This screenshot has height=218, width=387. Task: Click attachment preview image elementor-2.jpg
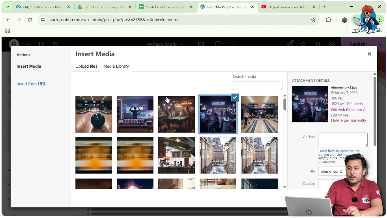(310, 104)
